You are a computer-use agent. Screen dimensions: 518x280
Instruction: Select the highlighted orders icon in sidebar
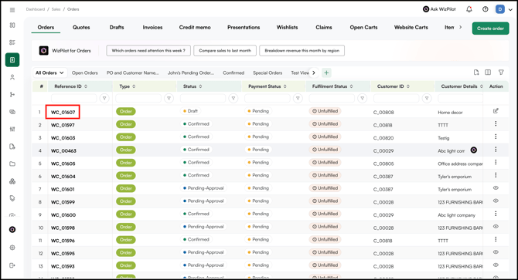click(x=12, y=60)
